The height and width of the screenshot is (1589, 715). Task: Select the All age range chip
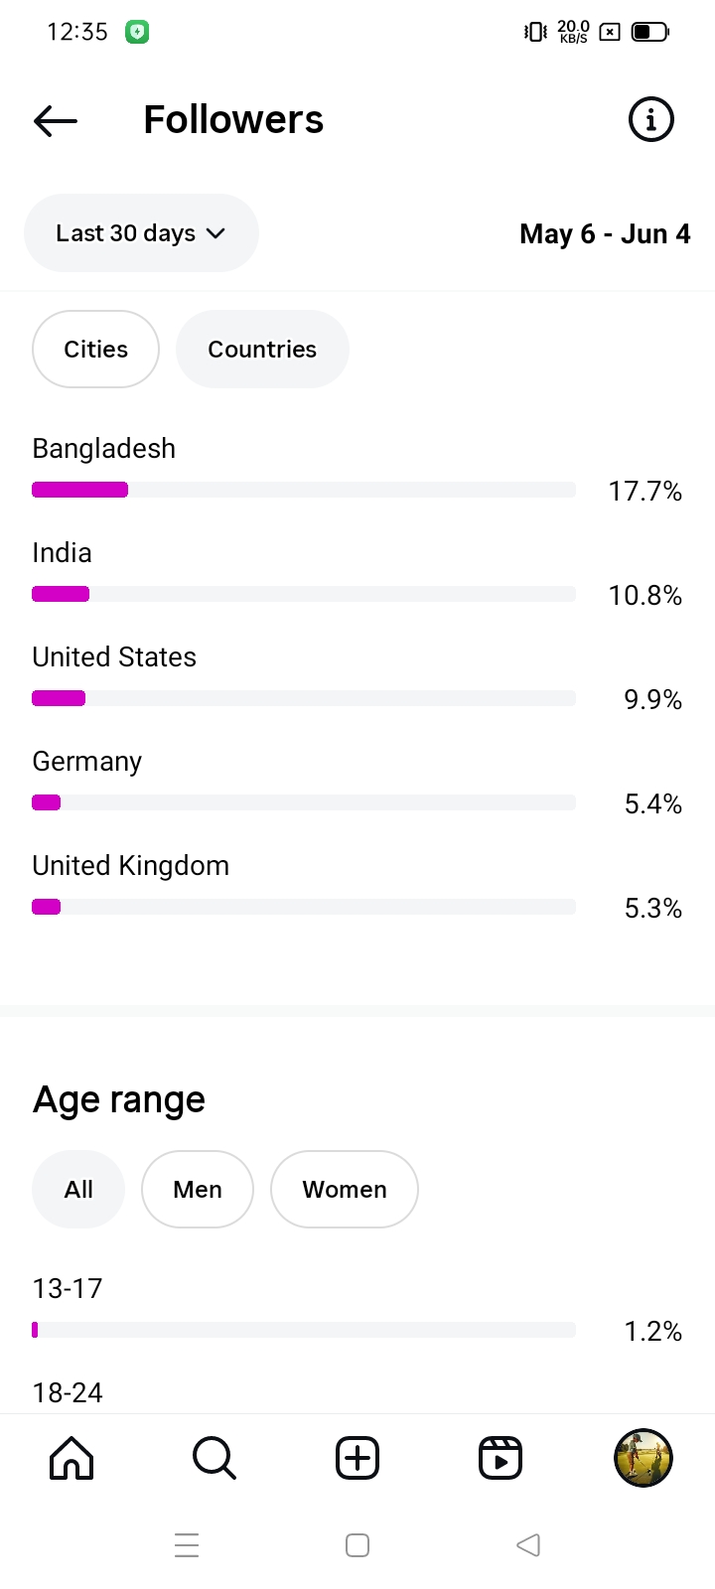pyautogui.click(x=78, y=1190)
